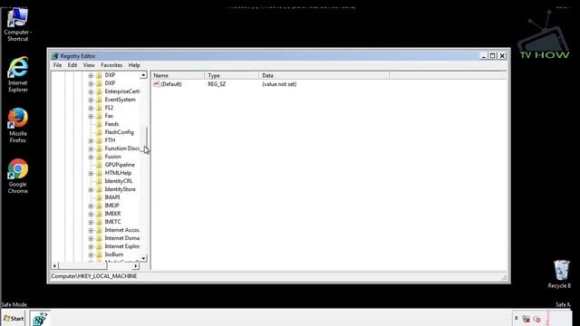Select the IdentityCRL folder icon

(x=99, y=181)
